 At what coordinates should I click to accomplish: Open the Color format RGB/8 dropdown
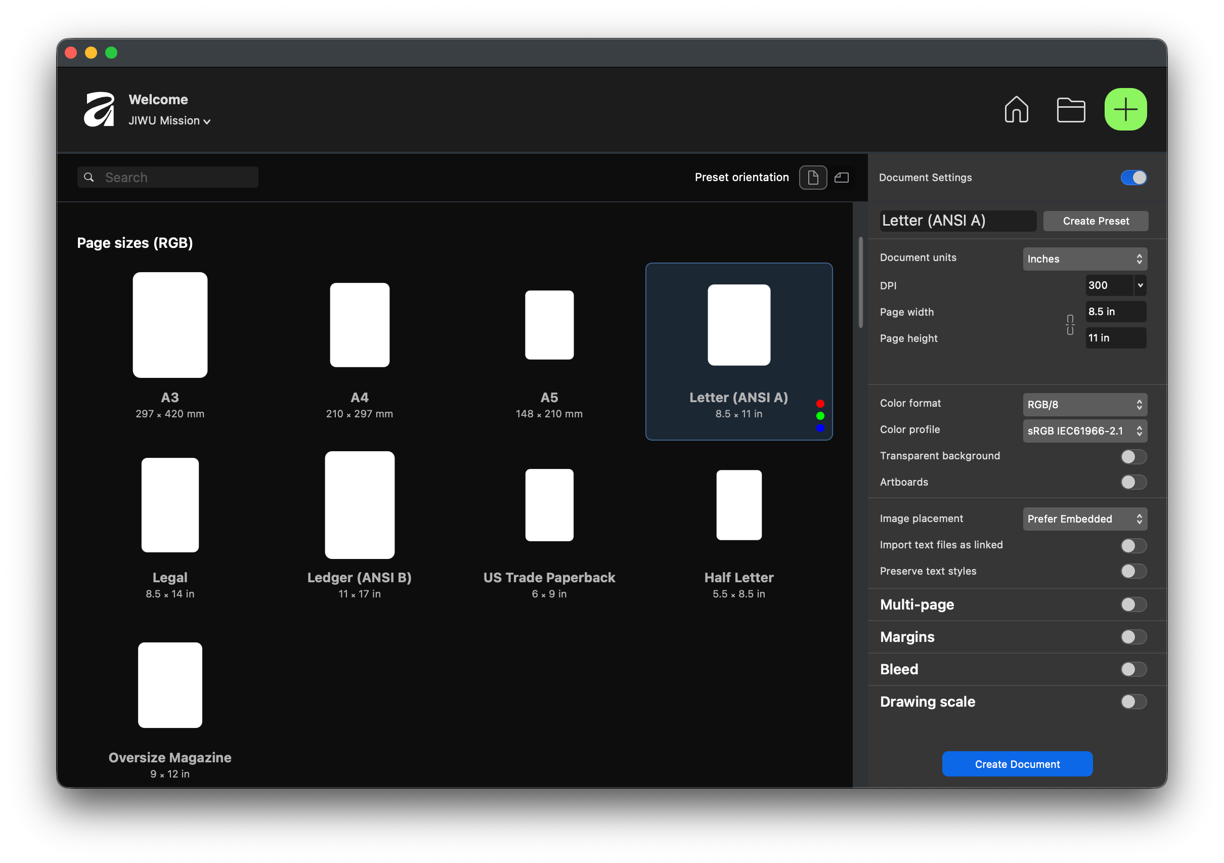tap(1084, 405)
